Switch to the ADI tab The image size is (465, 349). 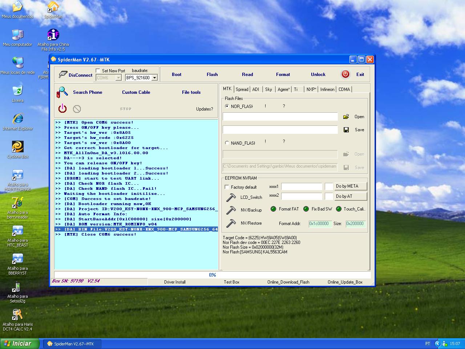point(256,89)
